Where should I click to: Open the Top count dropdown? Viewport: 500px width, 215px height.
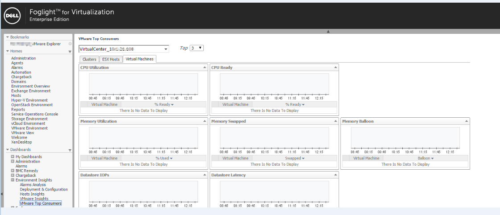pos(196,48)
